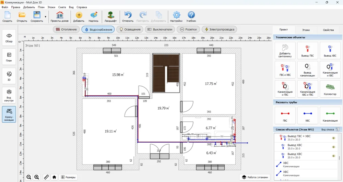Expand the arrow next to Сохранить

(x=46, y=17)
